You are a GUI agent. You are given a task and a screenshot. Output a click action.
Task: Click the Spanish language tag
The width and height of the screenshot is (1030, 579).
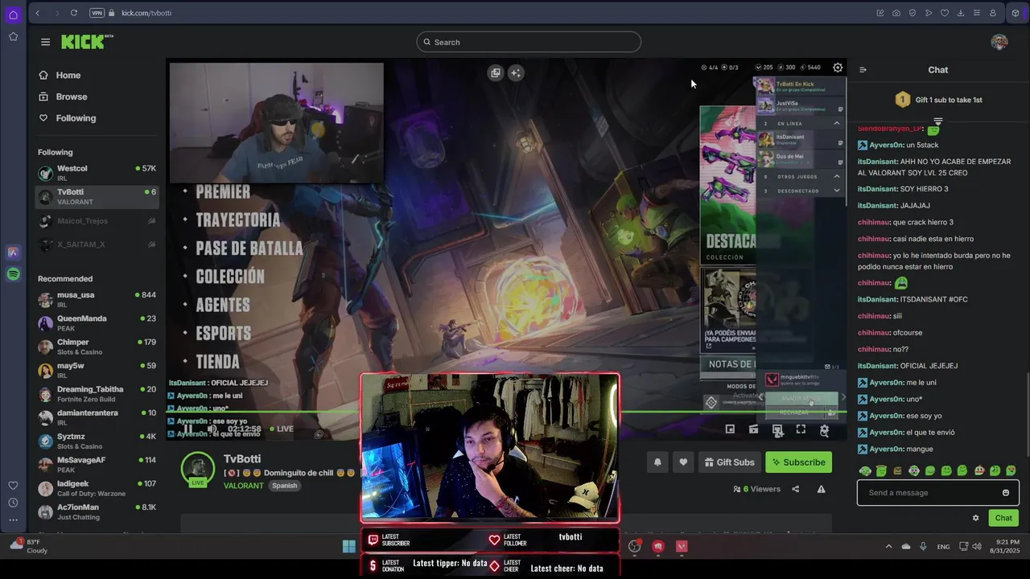[284, 486]
